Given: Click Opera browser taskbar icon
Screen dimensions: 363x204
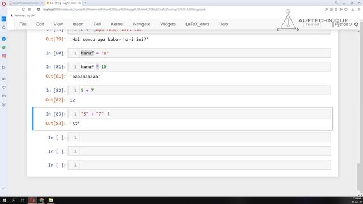Looking at the screenshot, I should click(32, 200).
